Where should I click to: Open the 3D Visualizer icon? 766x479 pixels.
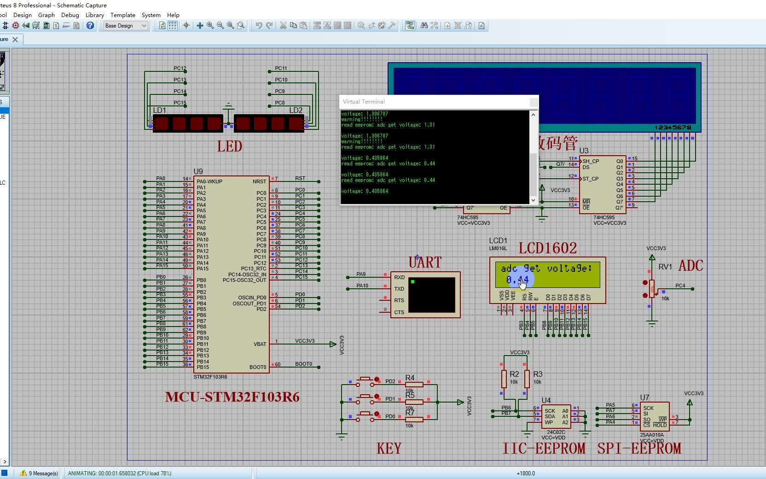pos(26,26)
